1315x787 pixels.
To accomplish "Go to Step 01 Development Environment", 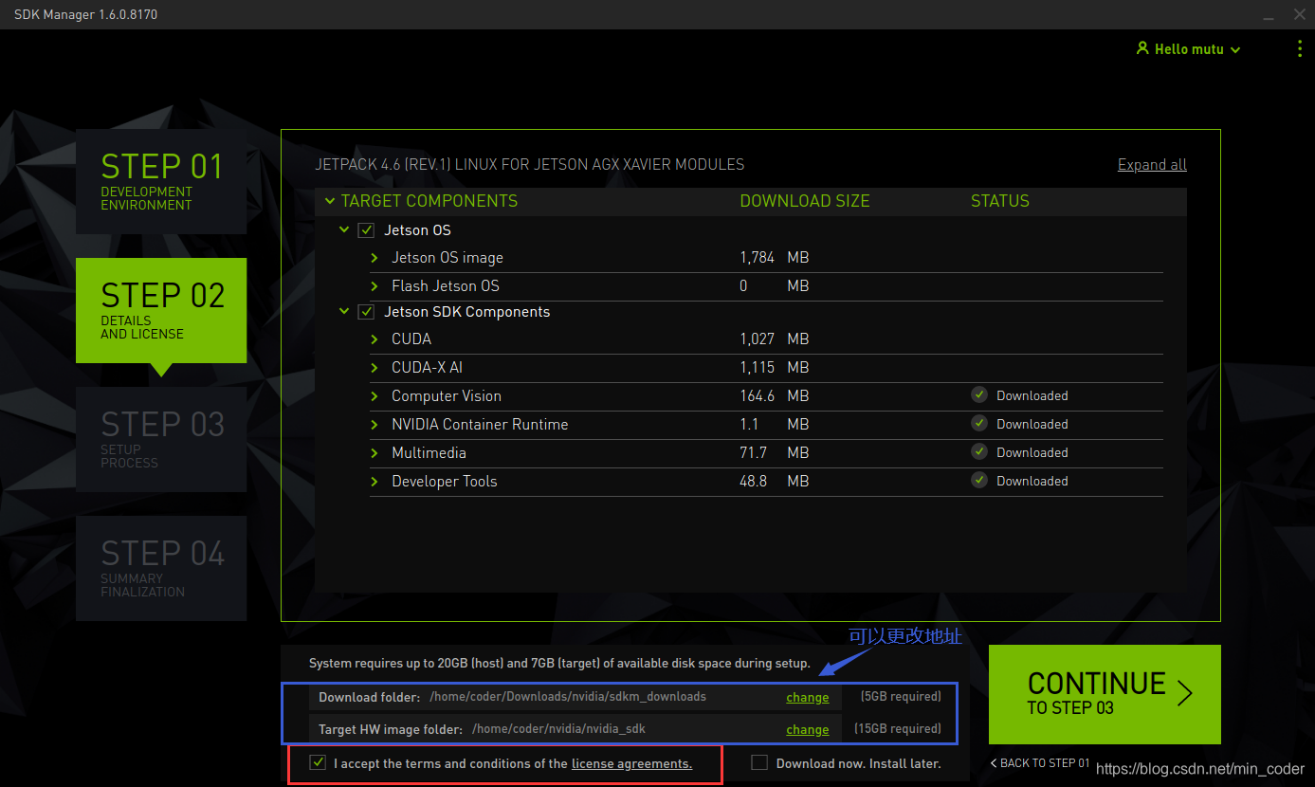I will (x=161, y=181).
